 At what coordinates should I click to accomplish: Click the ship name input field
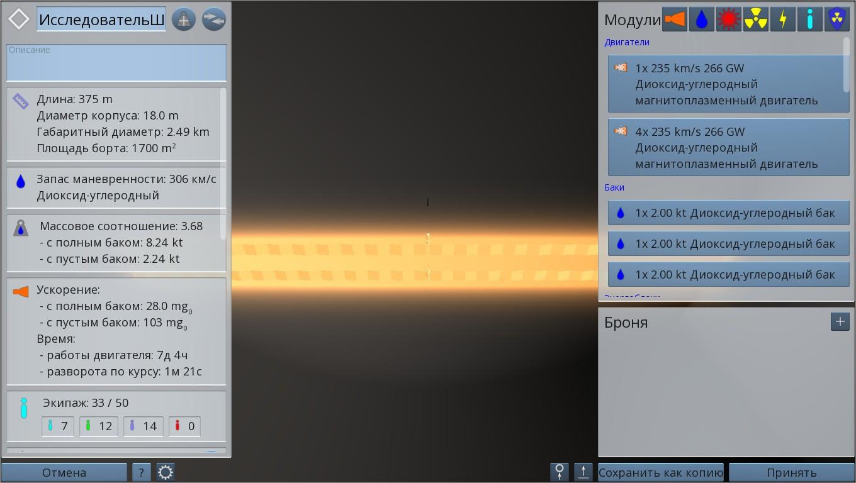coord(101,19)
